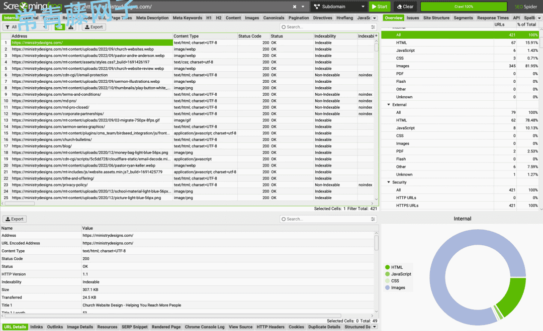This screenshot has height=331, width=543.
Task: Clear the URL bar with the X icon
Action: [294, 7]
